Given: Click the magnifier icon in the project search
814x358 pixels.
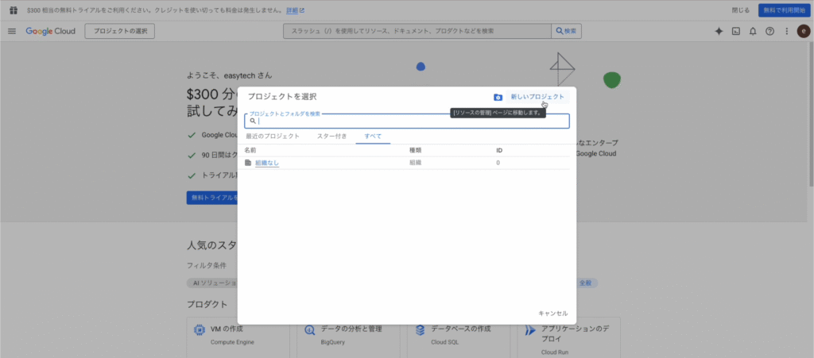Looking at the screenshot, I should [253, 121].
